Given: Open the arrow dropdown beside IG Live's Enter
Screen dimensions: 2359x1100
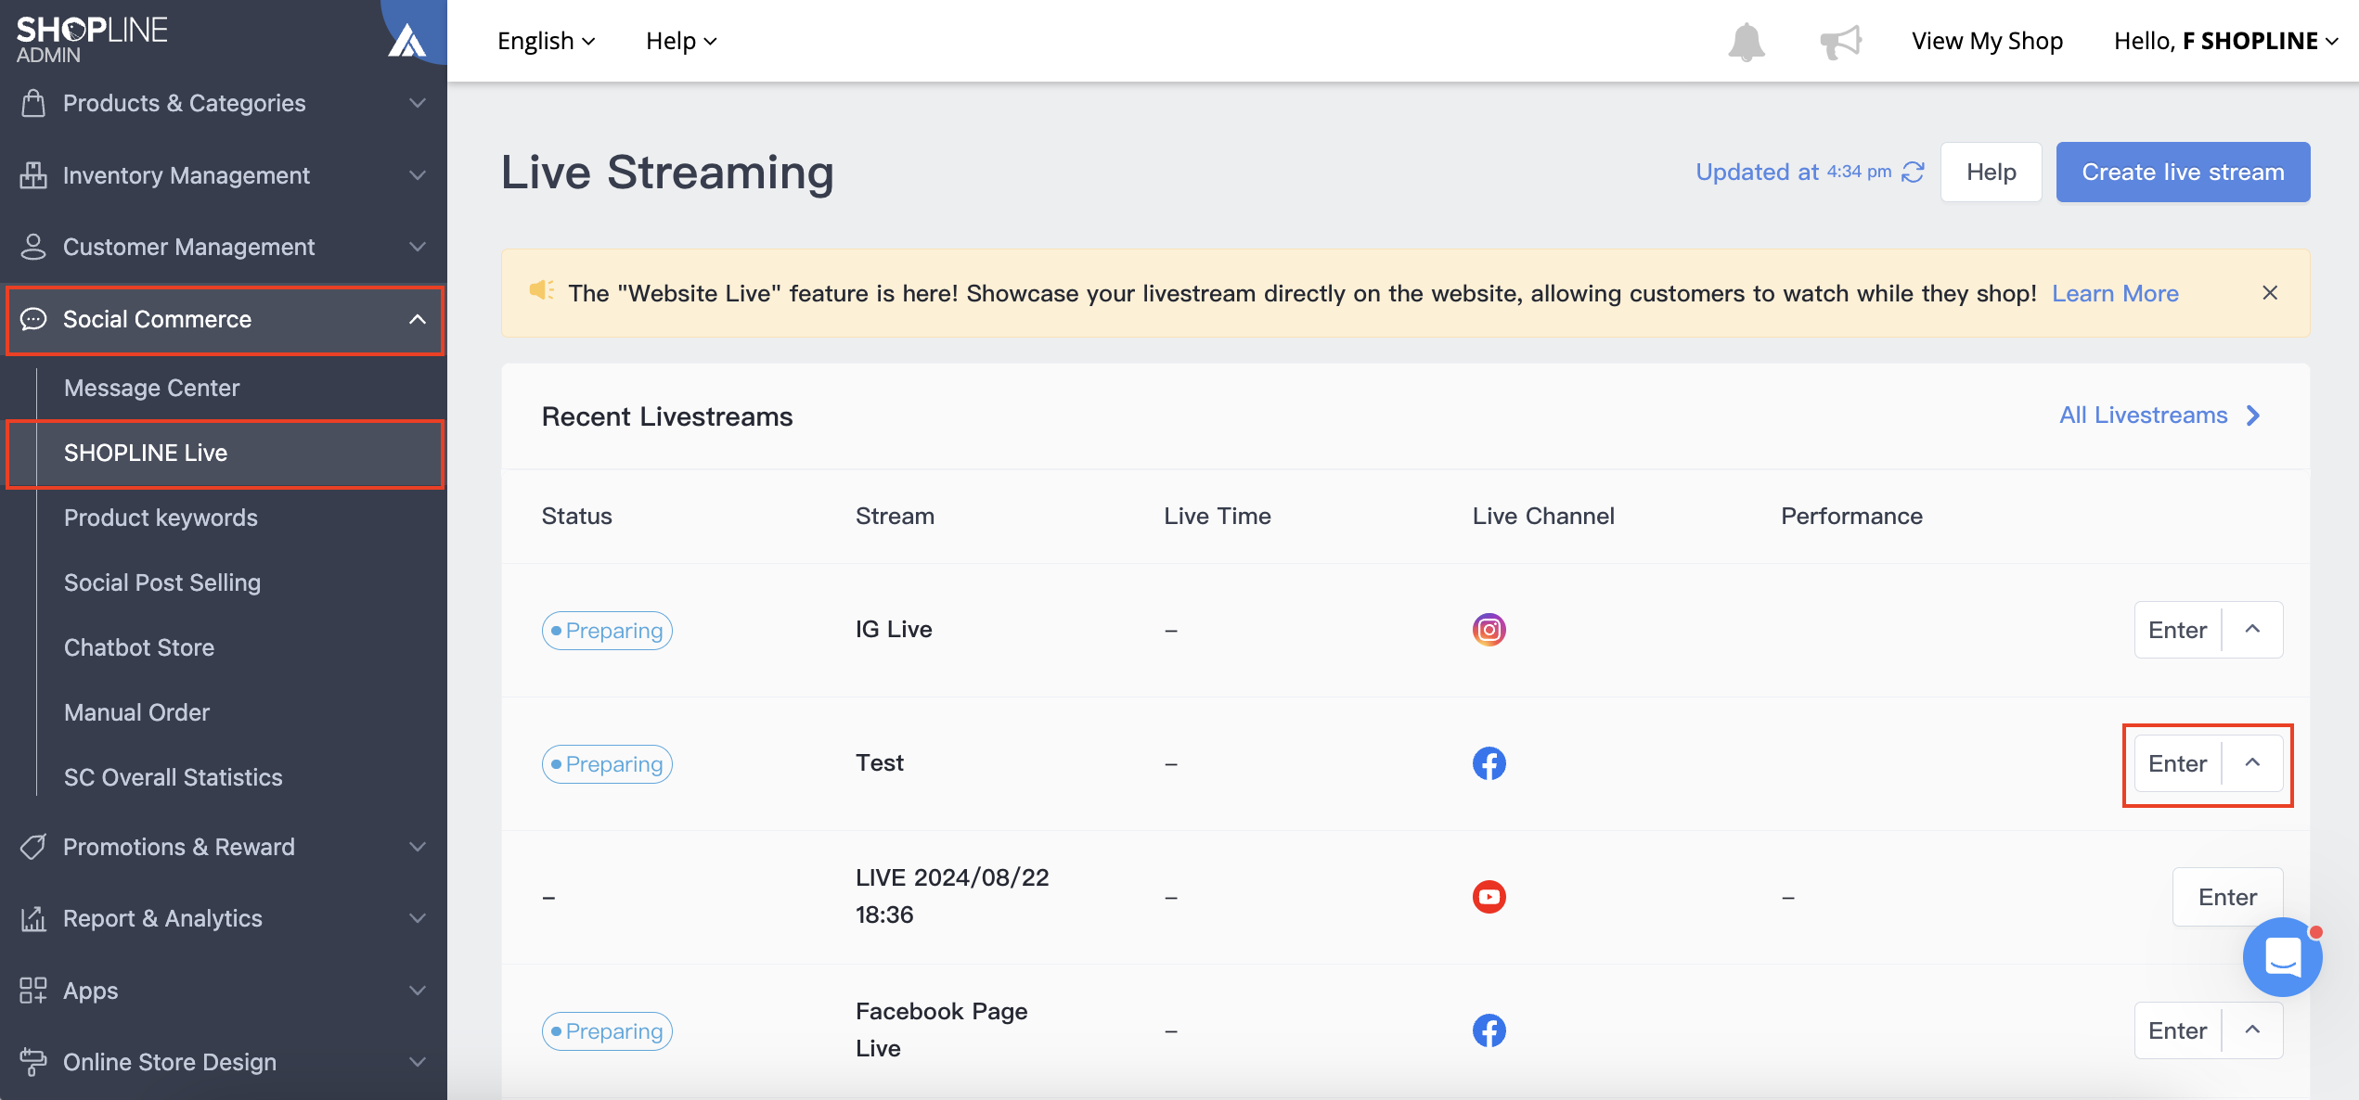Looking at the screenshot, I should (x=2252, y=630).
